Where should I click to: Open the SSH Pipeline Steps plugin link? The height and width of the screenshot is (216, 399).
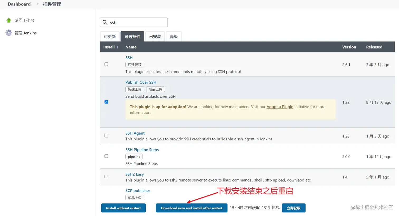(x=142, y=150)
